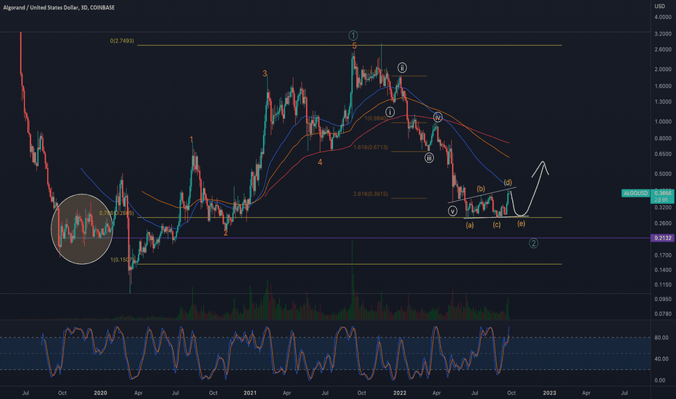676x399 pixels.
Task: Select the circled i subwave label
Action: 389,112
